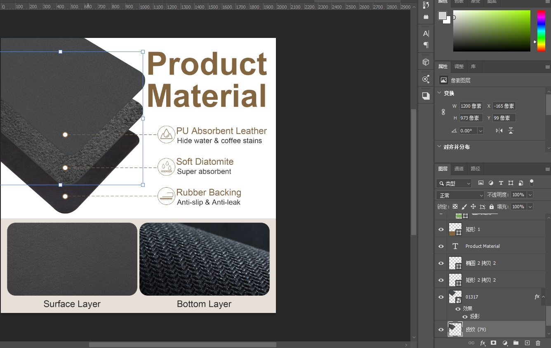Toggle link between width and height
Viewport: 551px width, 348px height.
click(443, 112)
